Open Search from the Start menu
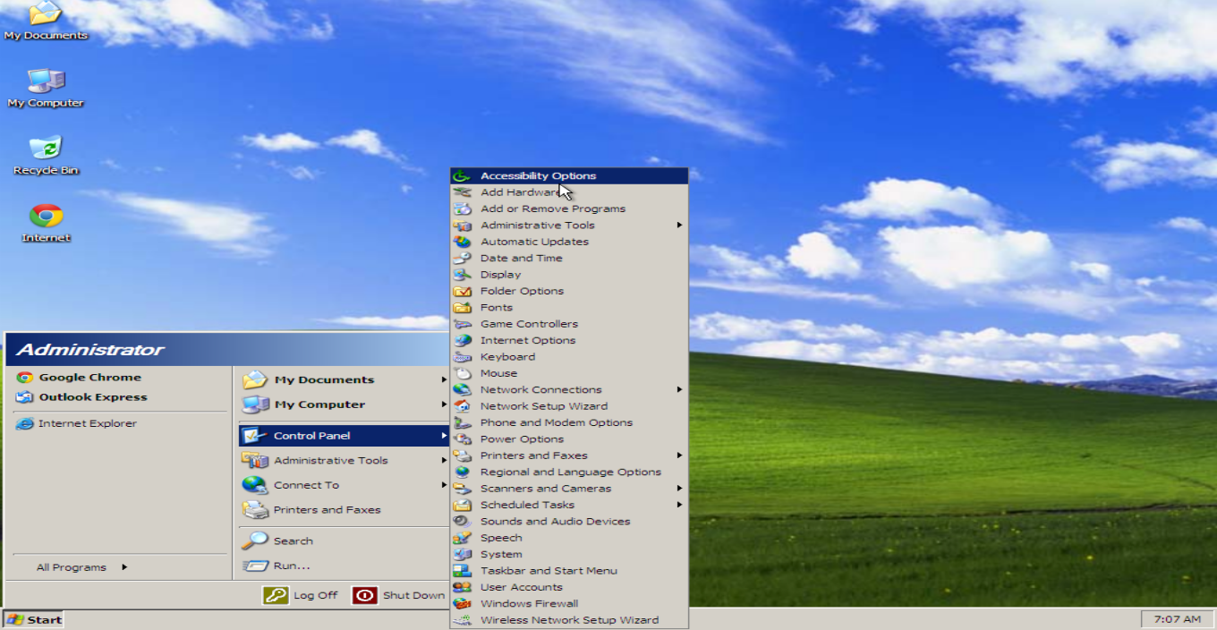This screenshot has width=1217, height=630. 344,541
